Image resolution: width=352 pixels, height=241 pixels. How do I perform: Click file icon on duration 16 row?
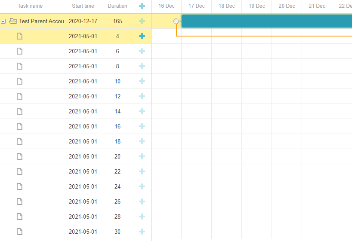(x=19, y=126)
